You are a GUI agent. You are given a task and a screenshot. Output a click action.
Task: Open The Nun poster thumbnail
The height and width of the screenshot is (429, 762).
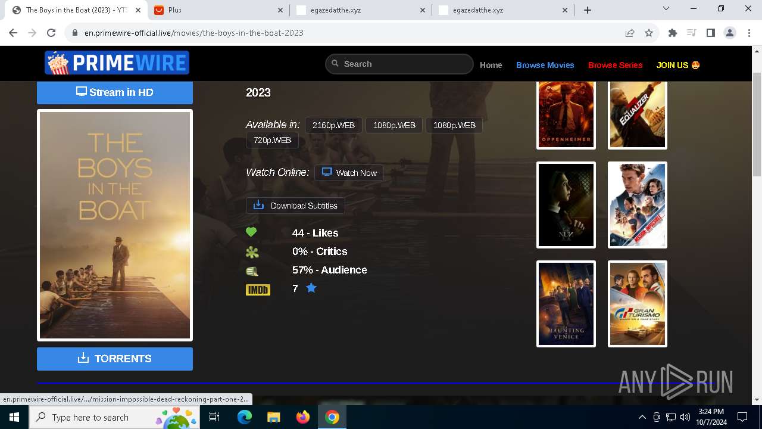coord(566,205)
